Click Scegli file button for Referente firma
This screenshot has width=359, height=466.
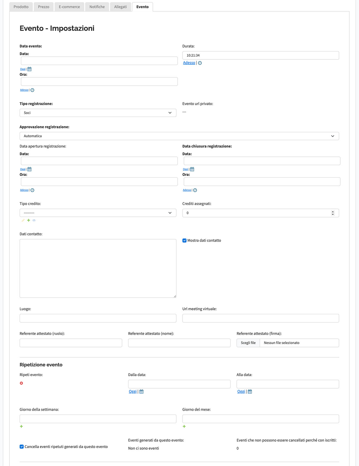click(248, 343)
